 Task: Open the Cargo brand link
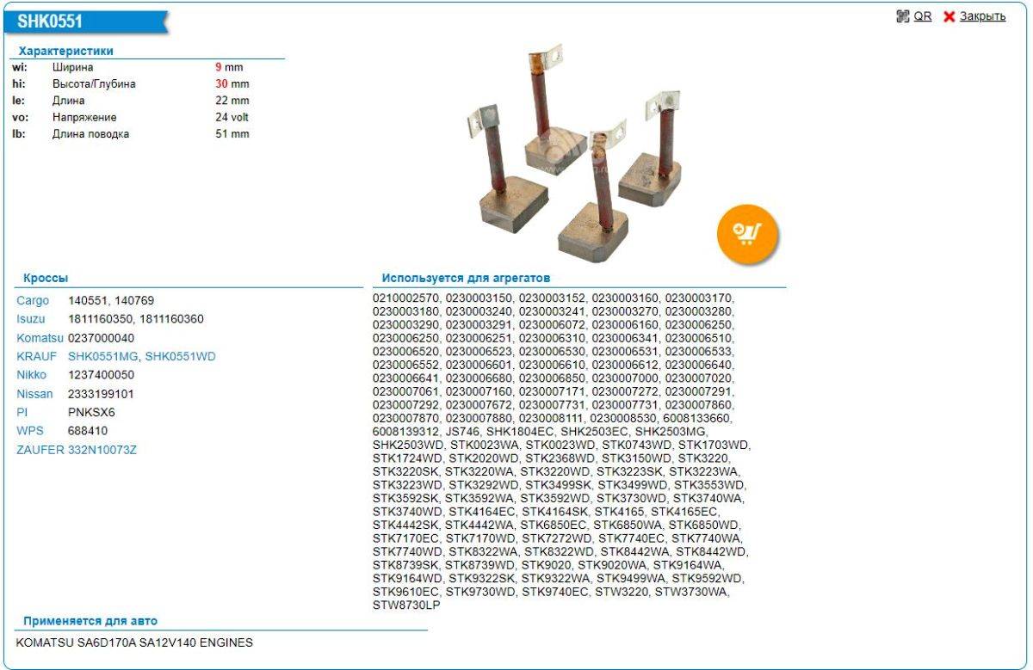[33, 301]
